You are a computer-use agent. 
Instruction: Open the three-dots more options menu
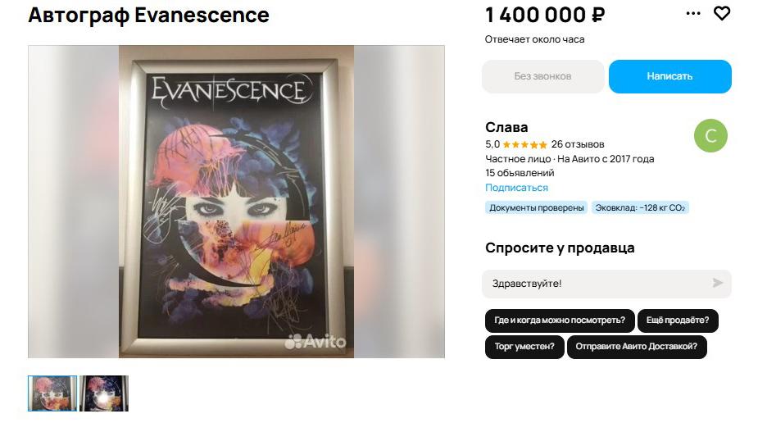point(693,13)
